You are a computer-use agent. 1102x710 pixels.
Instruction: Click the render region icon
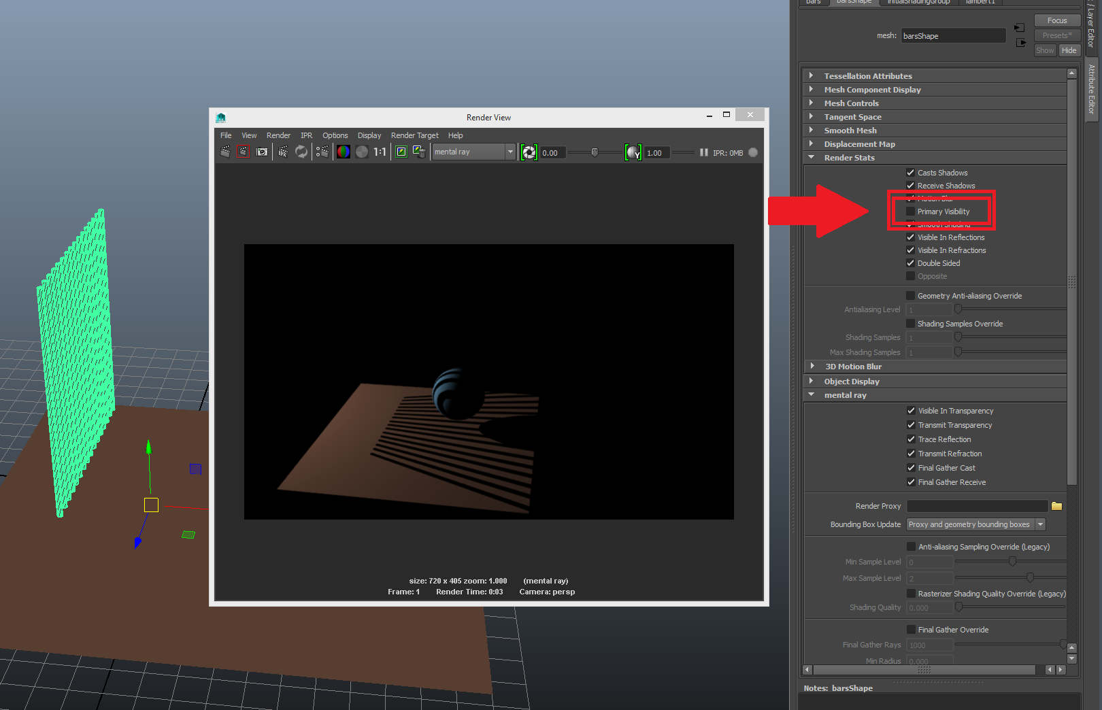(244, 152)
